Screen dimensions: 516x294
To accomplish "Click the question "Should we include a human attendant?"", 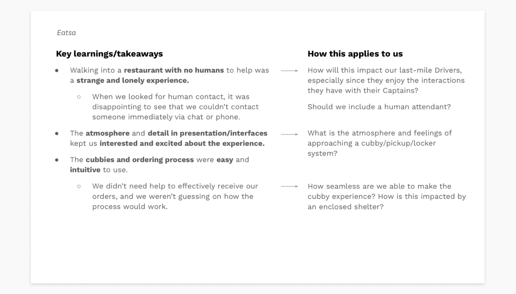I will pos(379,107).
